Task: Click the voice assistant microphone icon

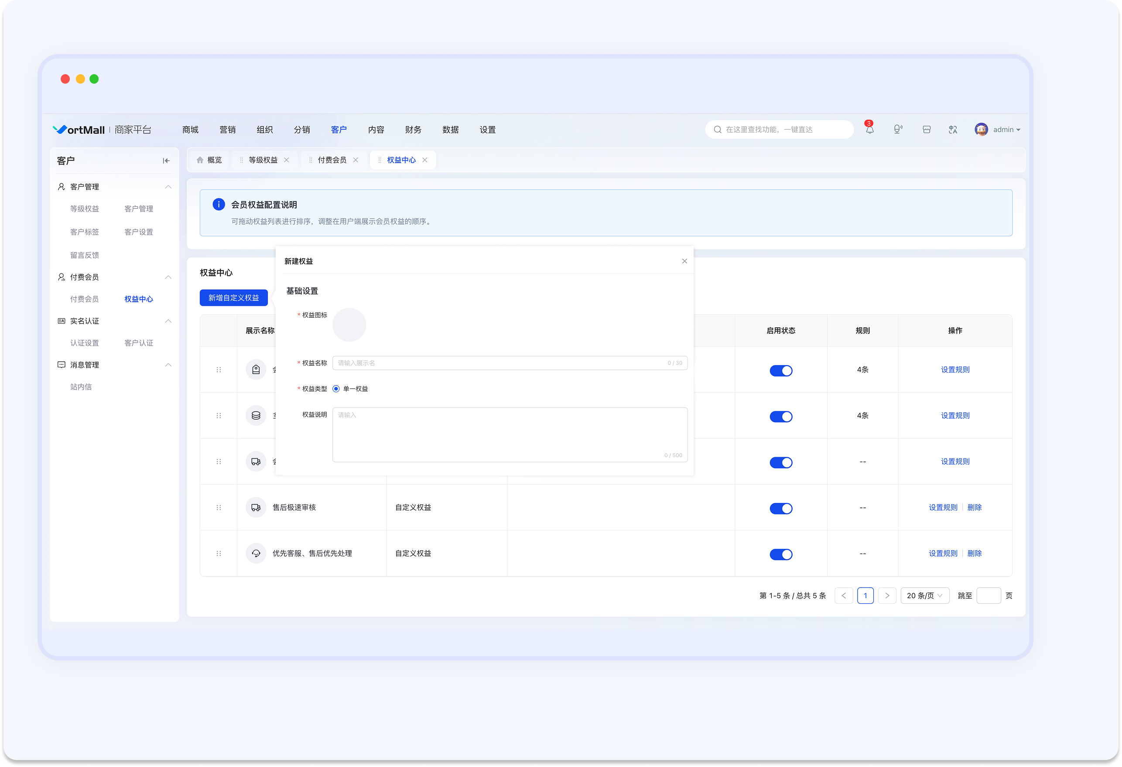Action: pyautogui.click(x=897, y=130)
